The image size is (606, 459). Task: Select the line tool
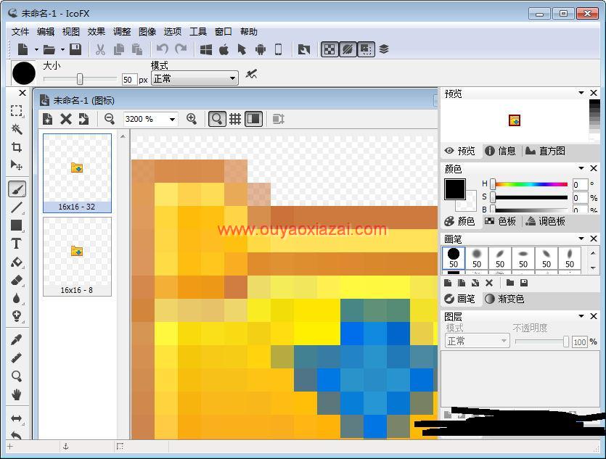[16, 207]
